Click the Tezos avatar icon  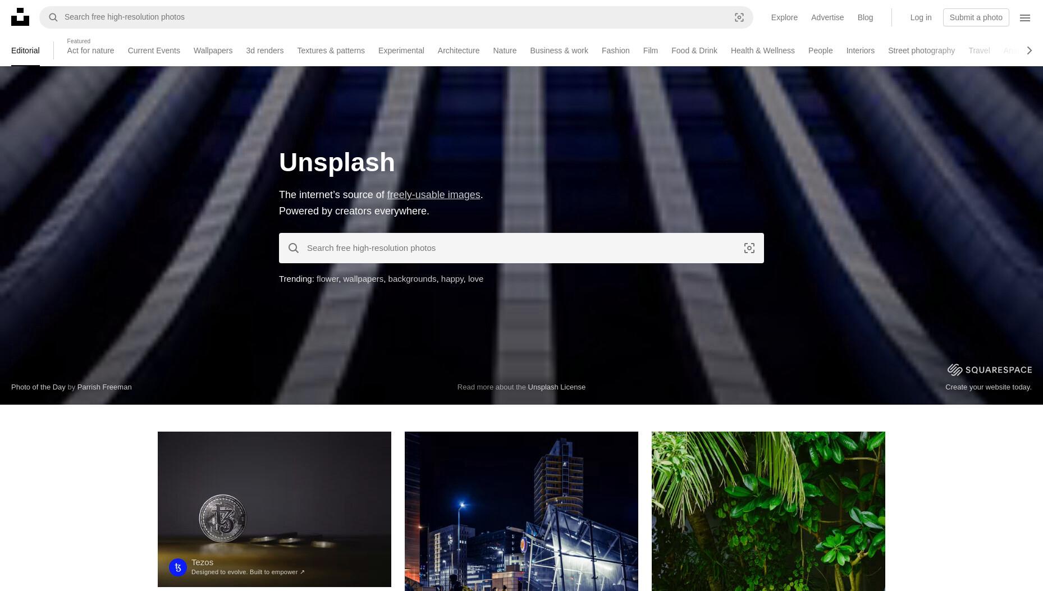pyautogui.click(x=178, y=567)
